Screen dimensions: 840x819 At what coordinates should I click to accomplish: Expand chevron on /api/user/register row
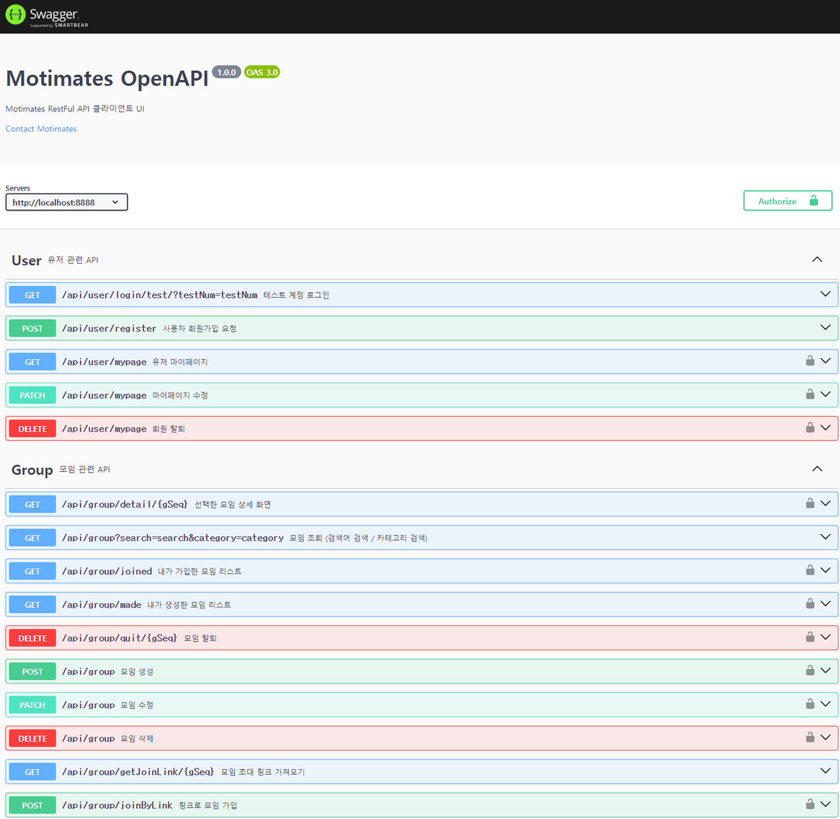point(826,327)
